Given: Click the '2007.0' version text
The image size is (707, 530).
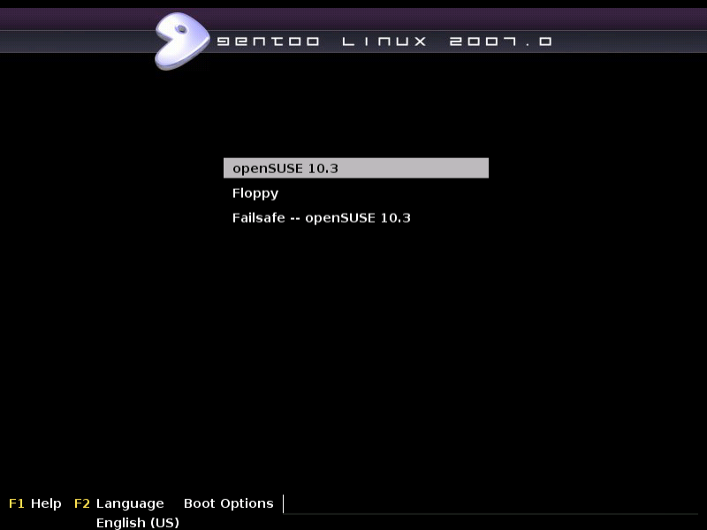Looking at the screenshot, I should (x=500, y=42).
